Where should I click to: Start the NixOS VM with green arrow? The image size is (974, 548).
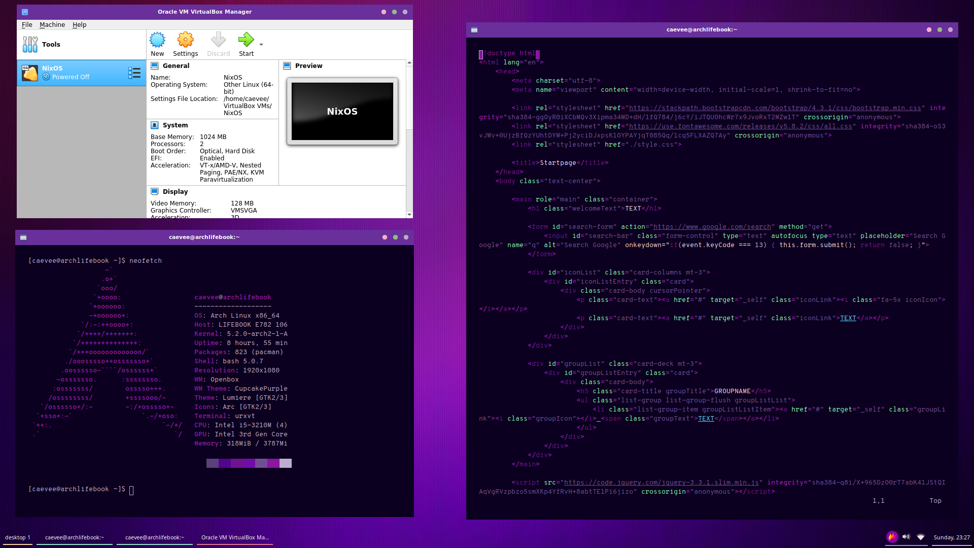(246, 40)
